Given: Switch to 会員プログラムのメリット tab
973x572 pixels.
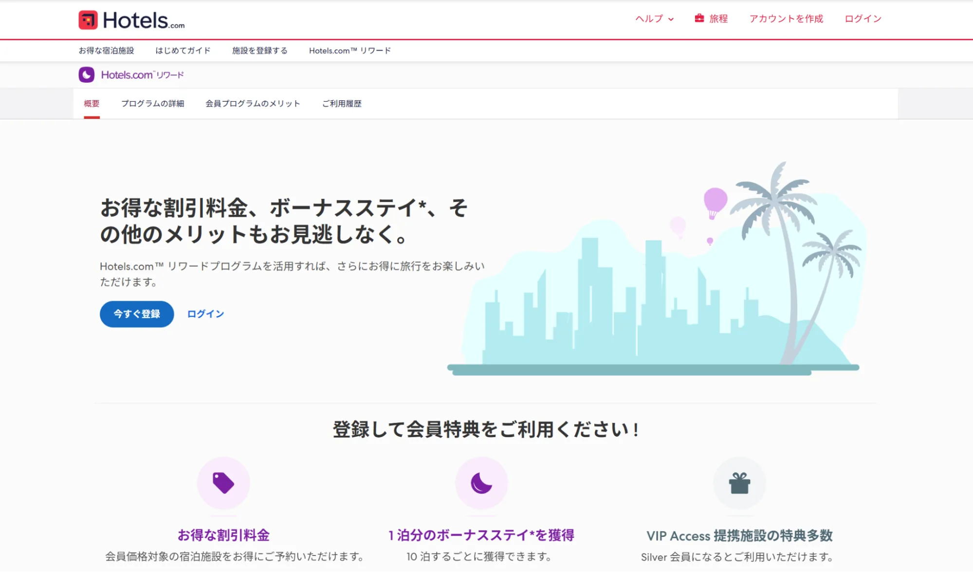Looking at the screenshot, I should pos(253,104).
